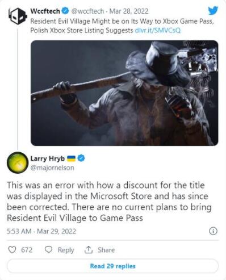
Task: Click the Twitter bird logo
Action: click(213, 11)
